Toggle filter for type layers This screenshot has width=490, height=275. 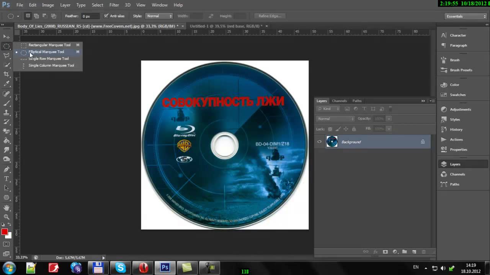tap(364, 109)
